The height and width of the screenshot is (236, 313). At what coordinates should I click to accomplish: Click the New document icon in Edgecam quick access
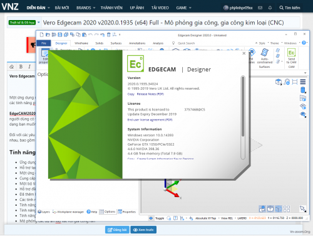(41, 35)
